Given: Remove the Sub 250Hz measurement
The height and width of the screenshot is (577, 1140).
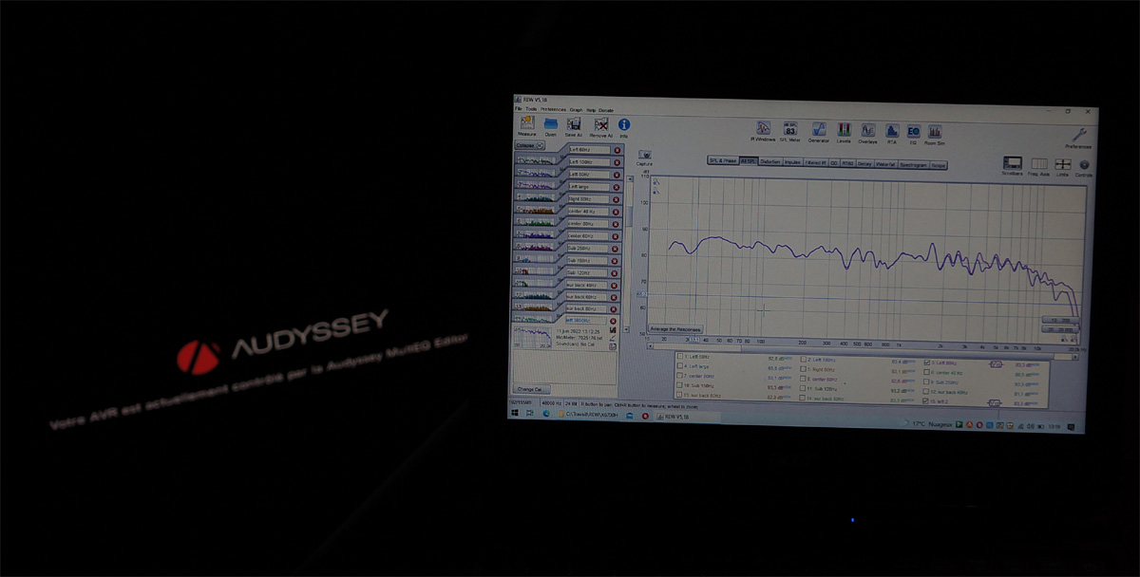Looking at the screenshot, I should 615,249.
